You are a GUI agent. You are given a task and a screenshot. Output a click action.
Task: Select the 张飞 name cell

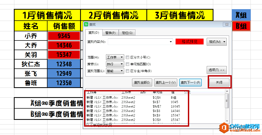pyautogui.click(x=31, y=73)
